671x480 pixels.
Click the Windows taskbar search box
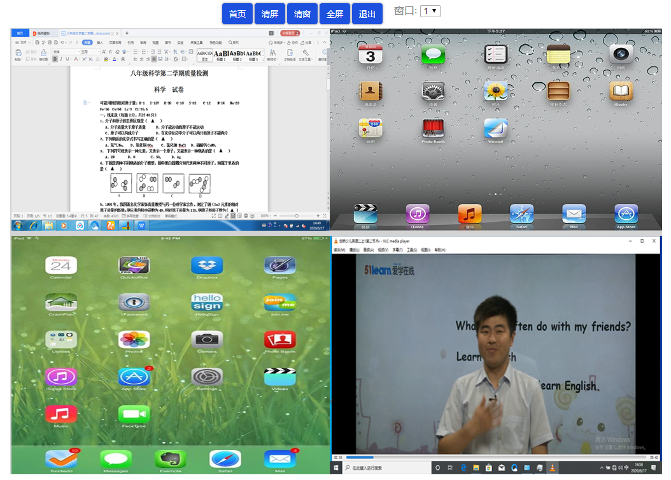[382, 468]
